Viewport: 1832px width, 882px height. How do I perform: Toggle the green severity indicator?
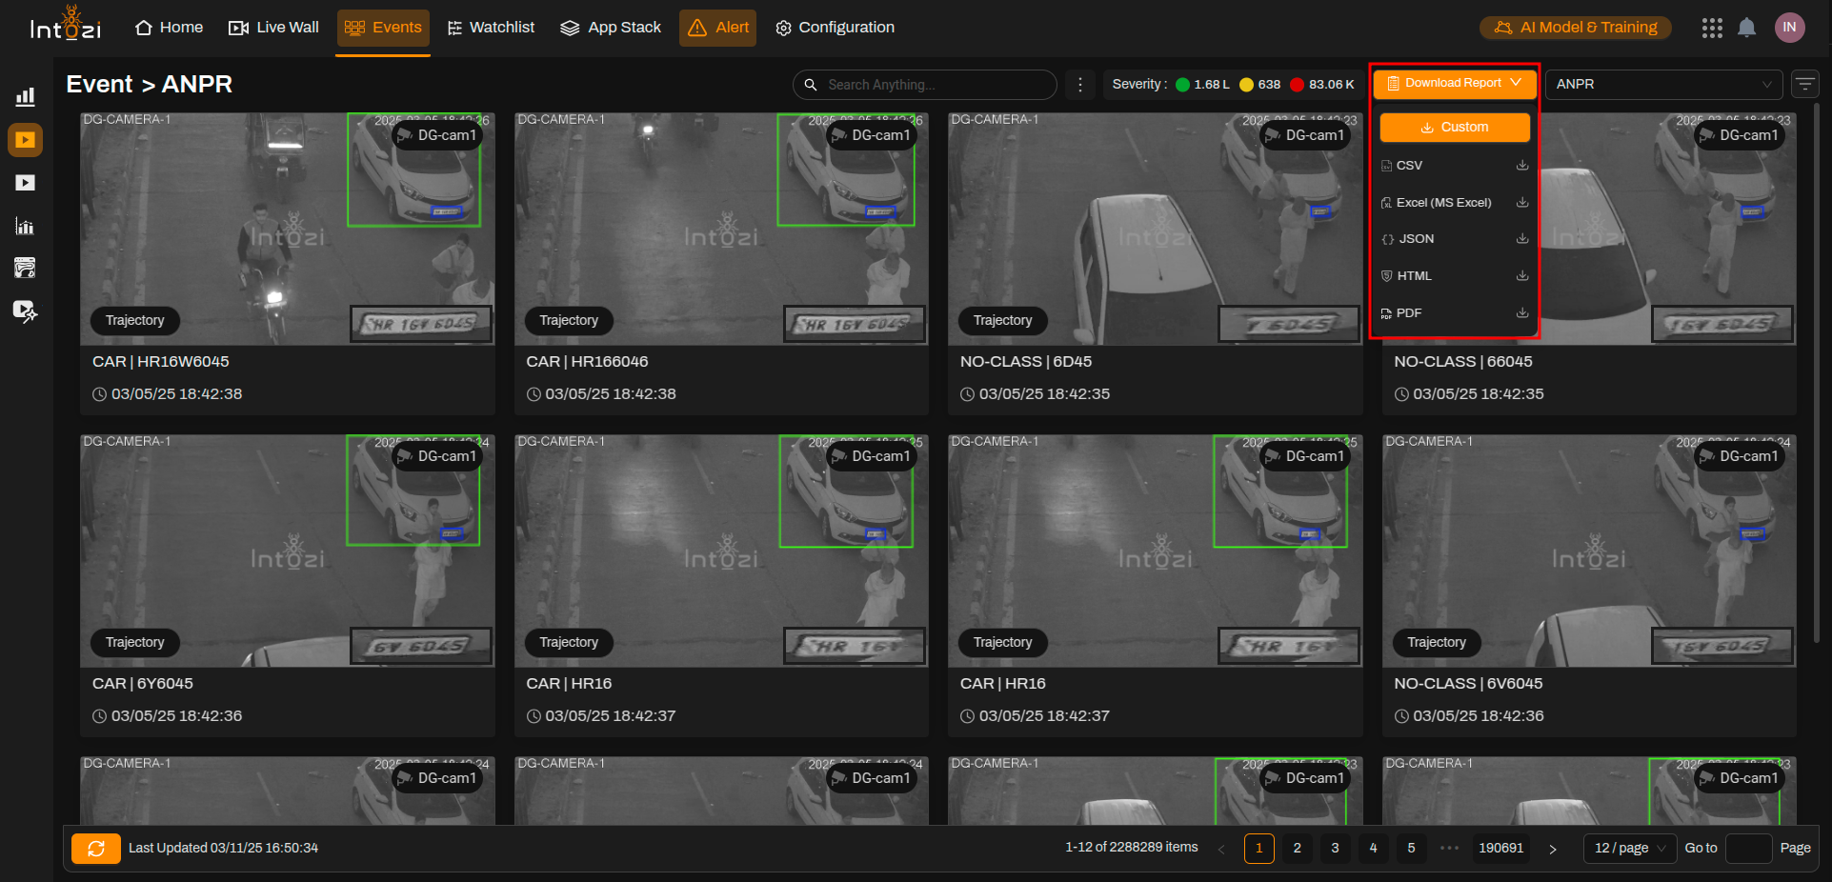click(x=1182, y=85)
